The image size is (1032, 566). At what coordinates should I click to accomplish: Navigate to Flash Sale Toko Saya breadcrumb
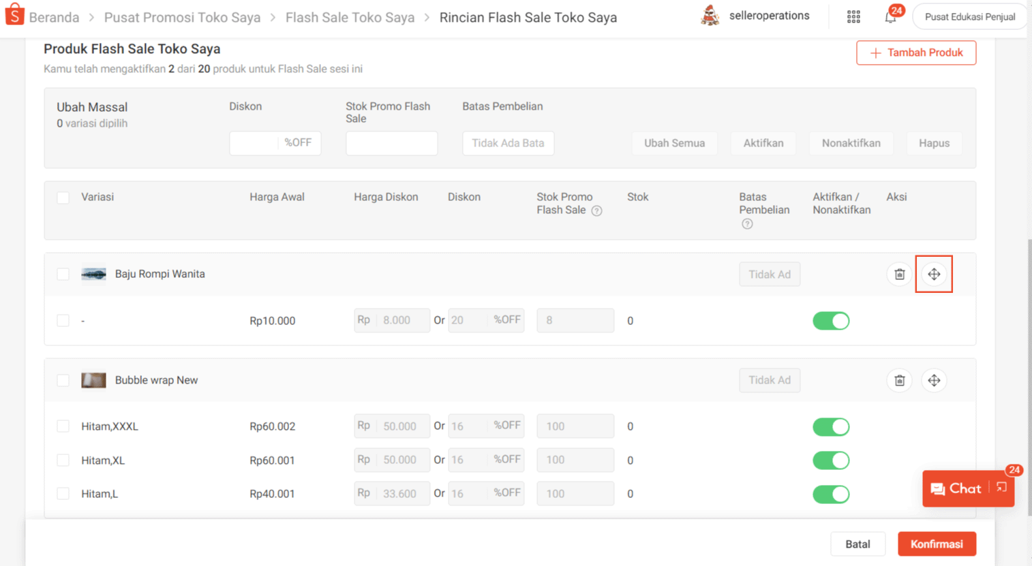350,18
